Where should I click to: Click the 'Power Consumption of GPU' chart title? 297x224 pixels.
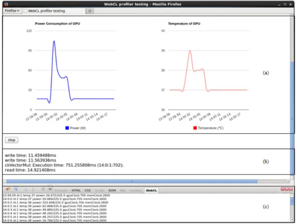pos(58,24)
